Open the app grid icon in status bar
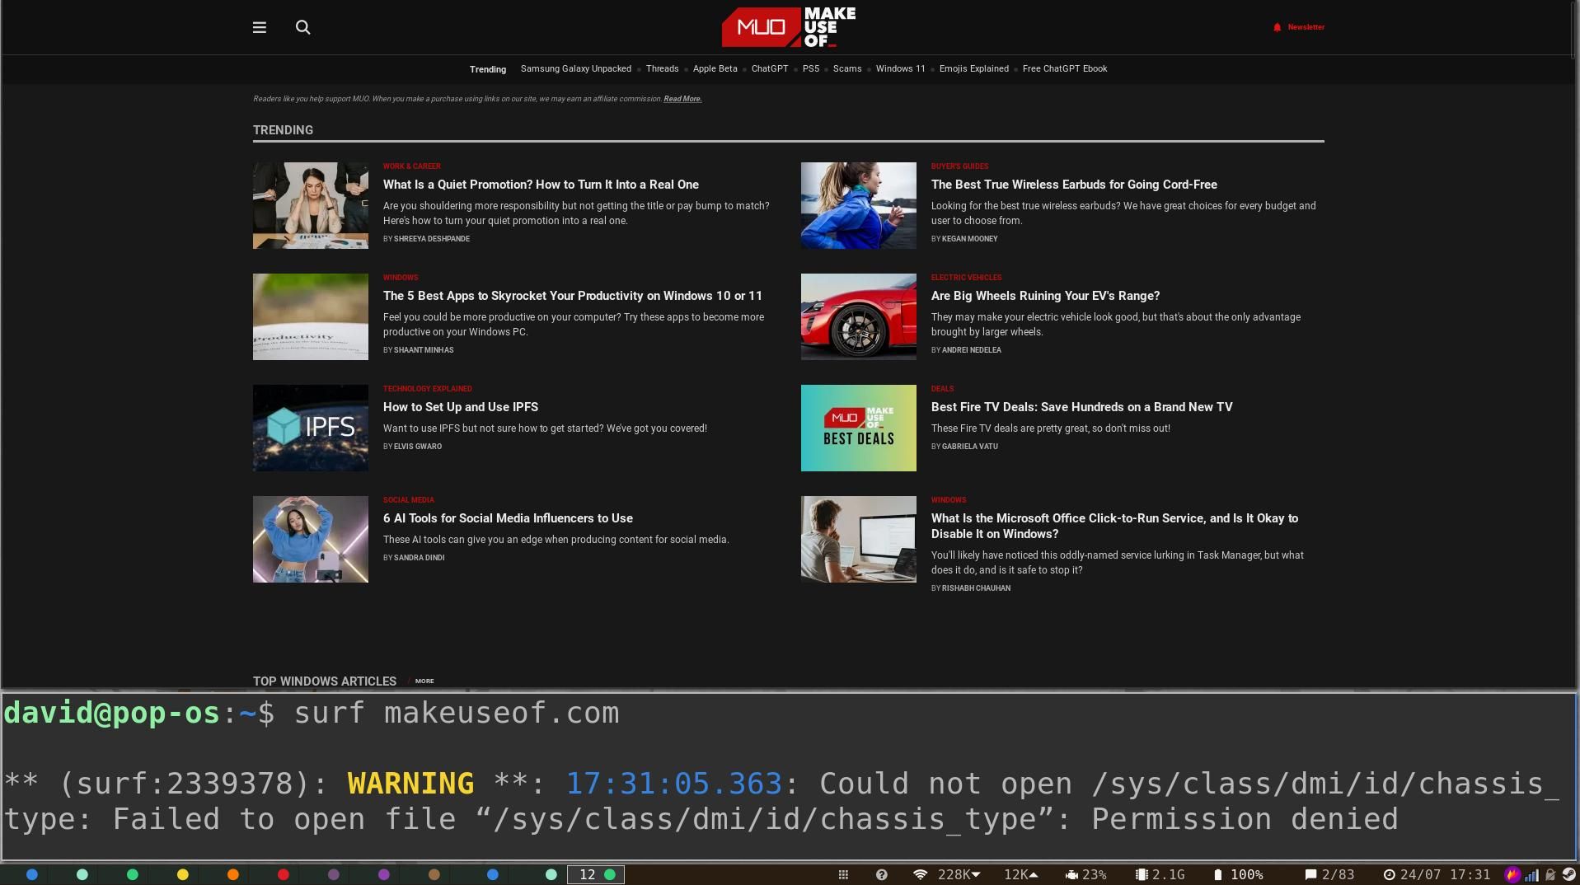Viewport: 1580px width, 885px height. coord(843,874)
